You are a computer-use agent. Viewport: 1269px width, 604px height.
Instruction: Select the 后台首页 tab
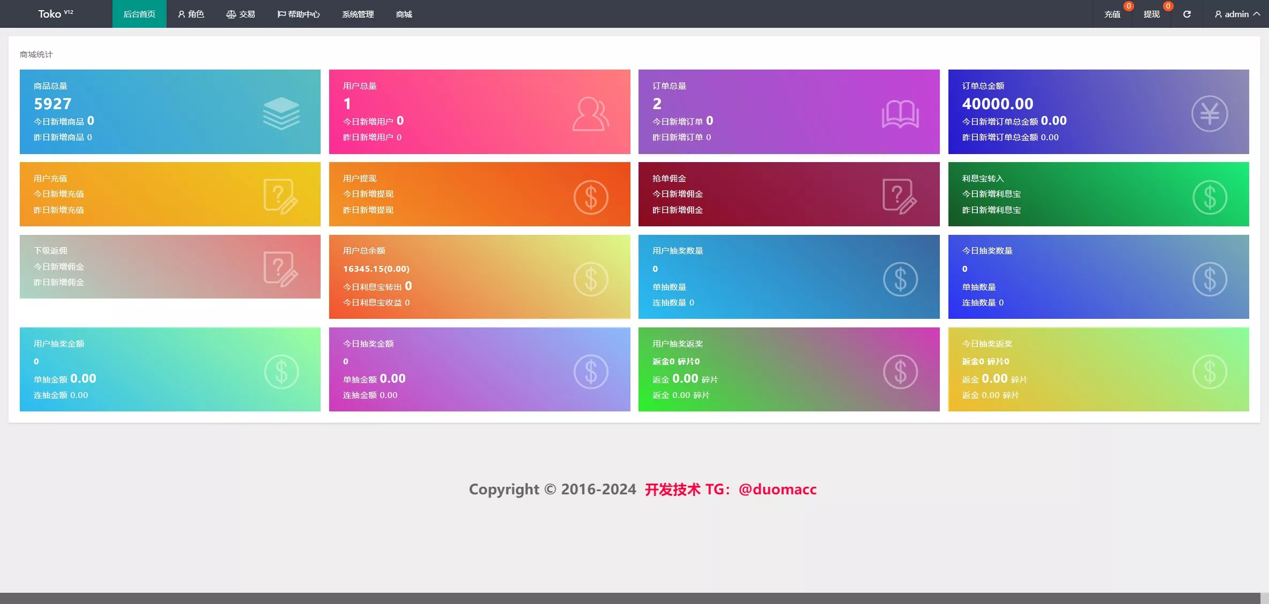[139, 14]
